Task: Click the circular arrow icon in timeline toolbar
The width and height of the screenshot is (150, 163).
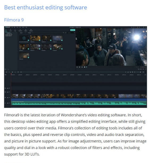Action: pyautogui.click(x=18, y=72)
